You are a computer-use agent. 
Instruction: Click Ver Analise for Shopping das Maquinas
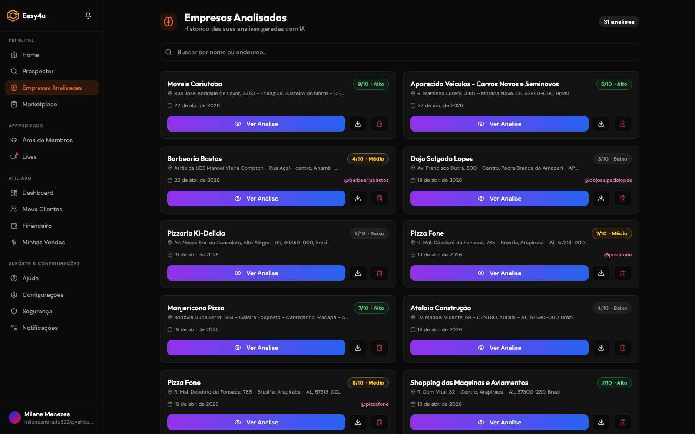[500, 422]
